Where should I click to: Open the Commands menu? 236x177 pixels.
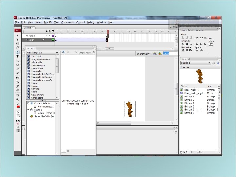(x=68, y=22)
